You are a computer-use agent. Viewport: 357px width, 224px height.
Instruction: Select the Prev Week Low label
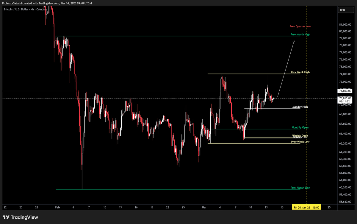coord(300,142)
